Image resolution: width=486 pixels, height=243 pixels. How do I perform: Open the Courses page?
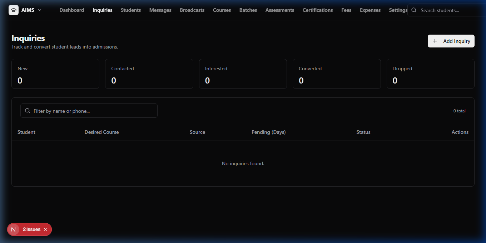(x=222, y=10)
